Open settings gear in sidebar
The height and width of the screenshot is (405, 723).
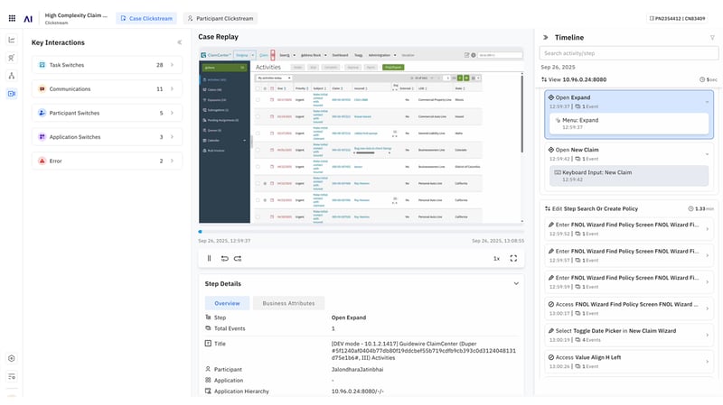click(x=12, y=358)
